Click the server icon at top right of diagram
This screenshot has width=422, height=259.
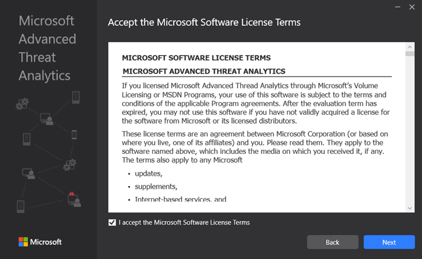[76, 97]
